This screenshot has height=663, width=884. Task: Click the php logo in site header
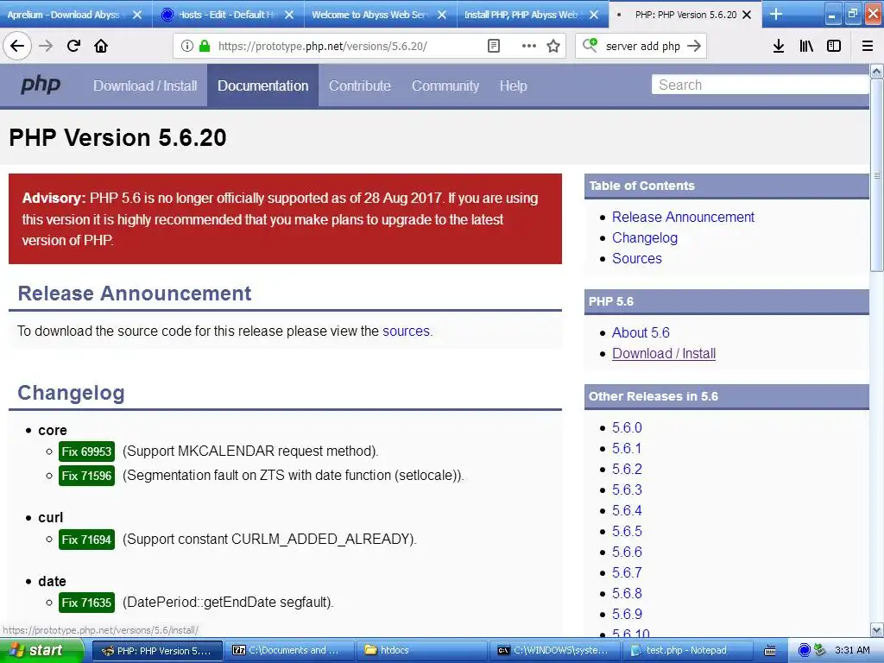[41, 85]
